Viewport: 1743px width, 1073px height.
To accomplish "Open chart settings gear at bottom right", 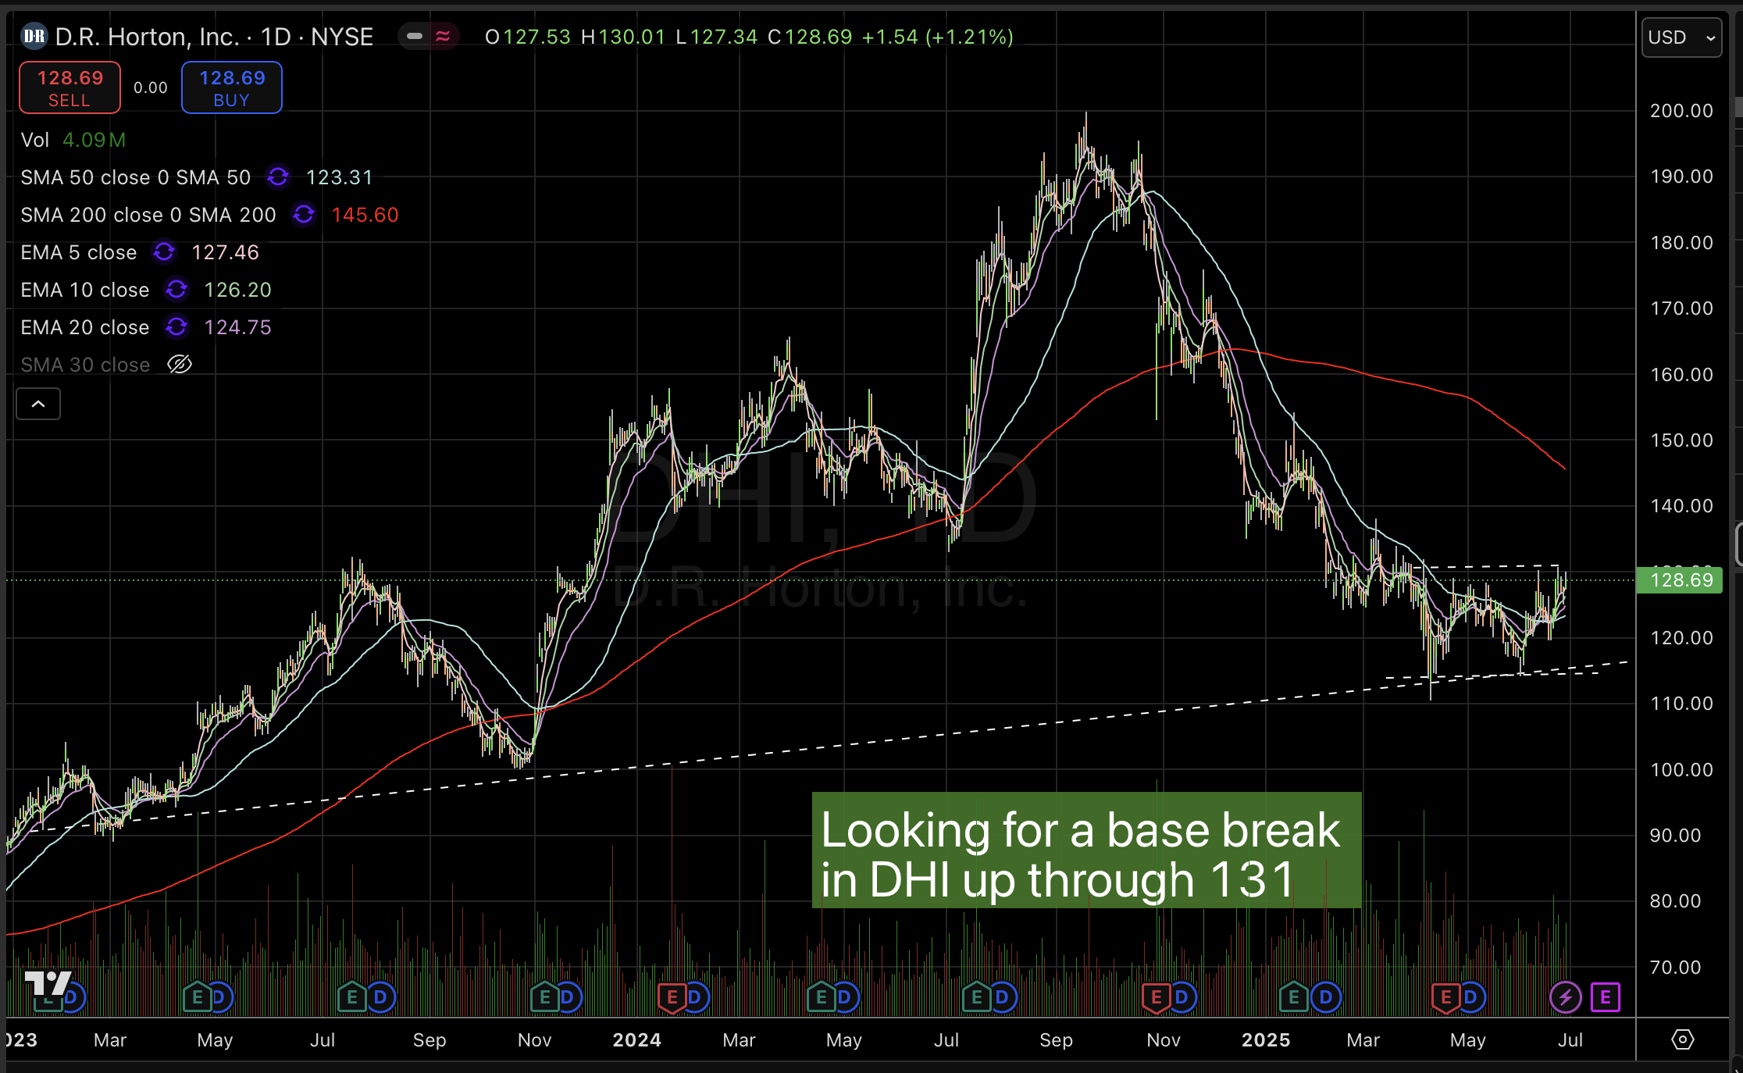I will [1682, 1039].
